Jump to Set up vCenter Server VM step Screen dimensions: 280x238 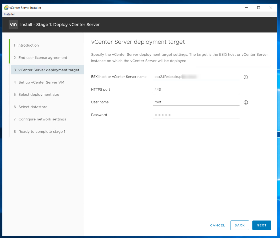(x=41, y=82)
